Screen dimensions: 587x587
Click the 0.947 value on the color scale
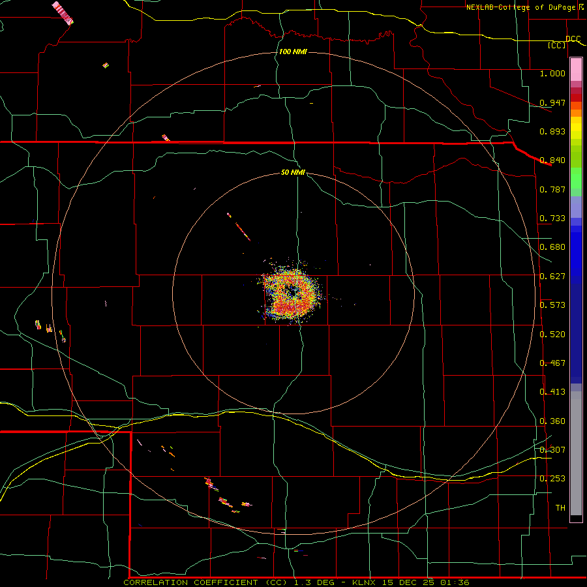tap(552, 102)
